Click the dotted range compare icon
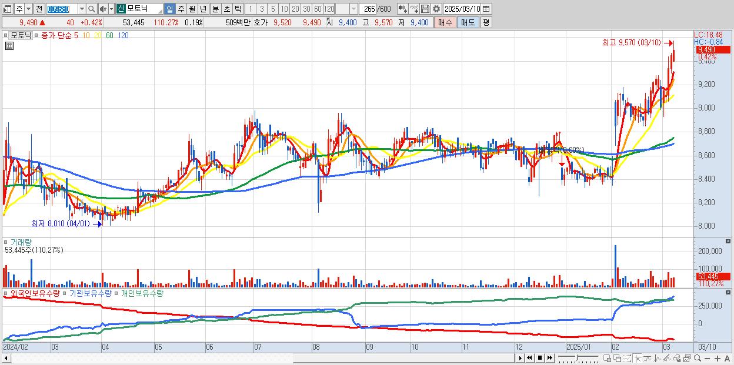This screenshot has height=365, width=734. pos(627,358)
